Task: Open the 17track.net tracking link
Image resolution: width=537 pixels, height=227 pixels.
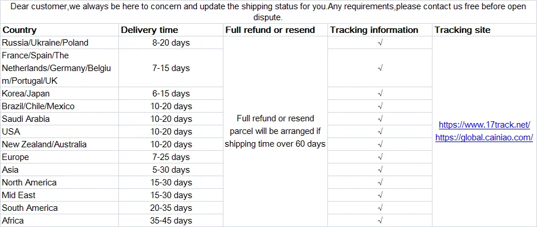Action: pos(484,125)
